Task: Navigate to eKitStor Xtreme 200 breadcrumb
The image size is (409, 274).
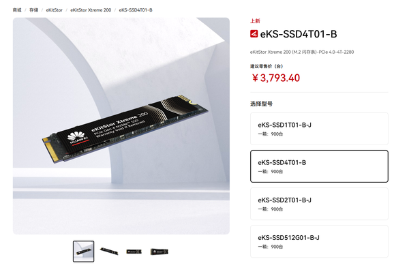Action: click(91, 10)
